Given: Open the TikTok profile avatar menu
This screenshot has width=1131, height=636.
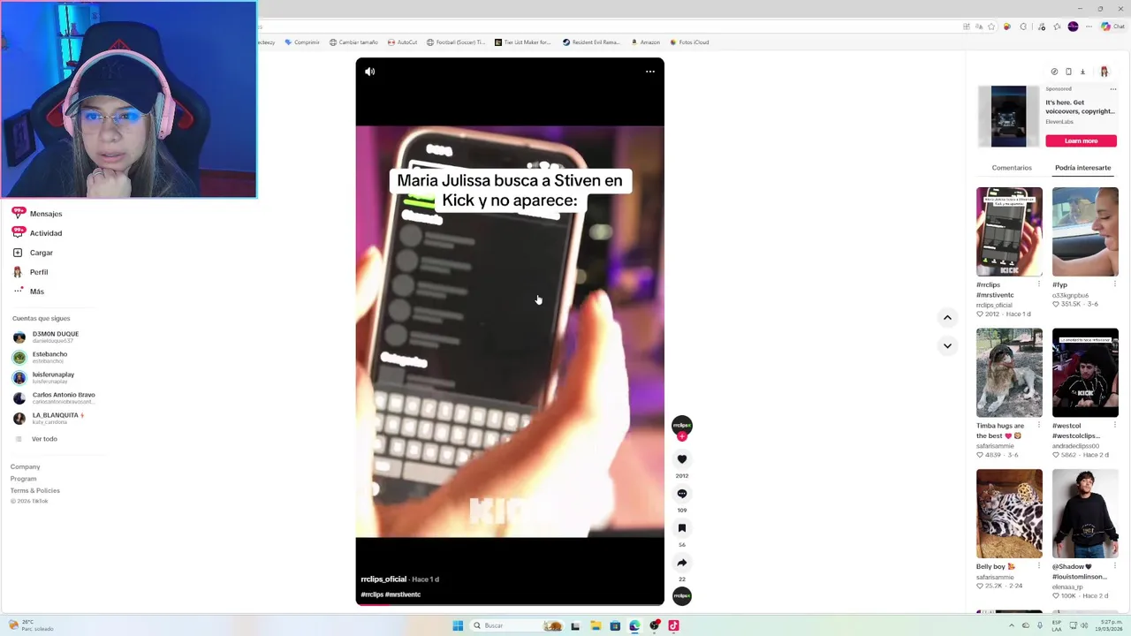Looking at the screenshot, I should pos(1104,72).
